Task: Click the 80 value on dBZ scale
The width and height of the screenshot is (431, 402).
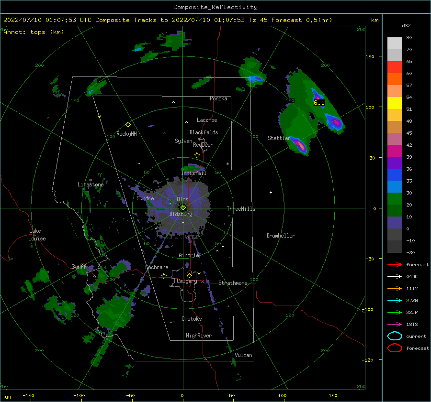Action: 409,38
